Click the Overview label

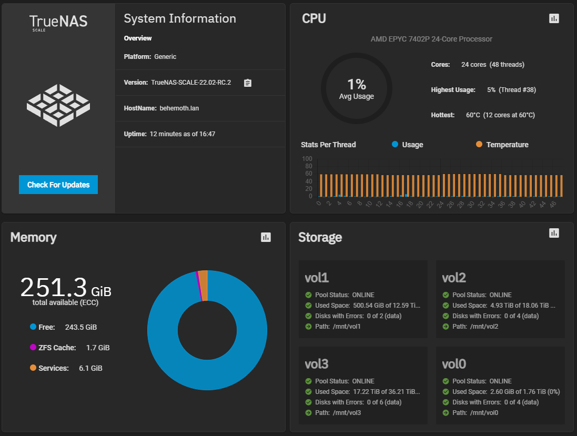tap(138, 38)
